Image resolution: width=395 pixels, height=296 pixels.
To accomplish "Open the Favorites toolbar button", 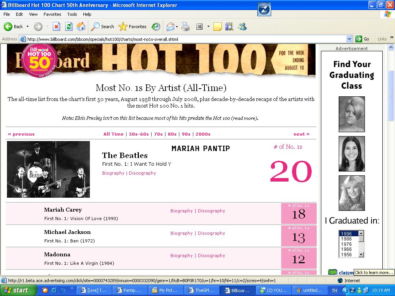I will click(133, 27).
